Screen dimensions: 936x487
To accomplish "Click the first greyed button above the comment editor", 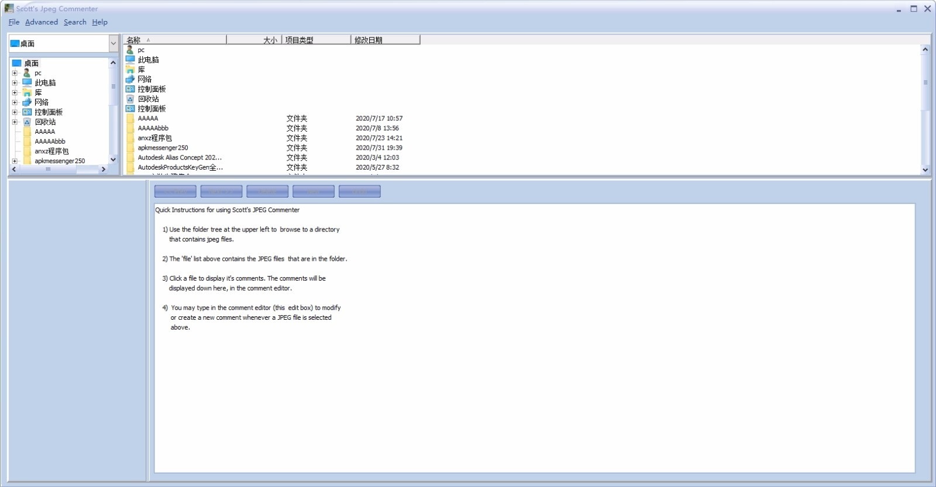I will [175, 191].
